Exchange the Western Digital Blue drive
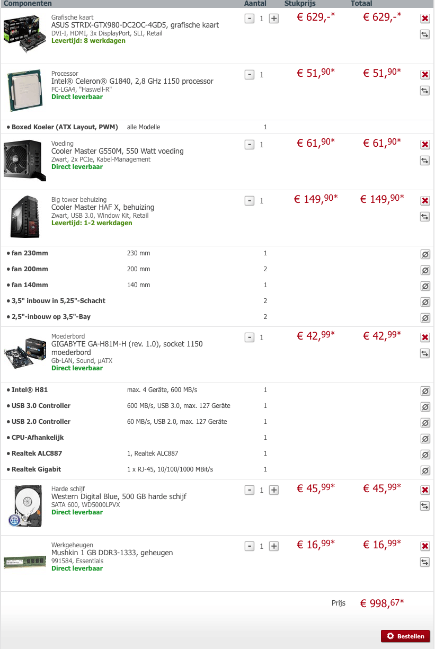Screen dimensions: 435x649 click(x=425, y=506)
